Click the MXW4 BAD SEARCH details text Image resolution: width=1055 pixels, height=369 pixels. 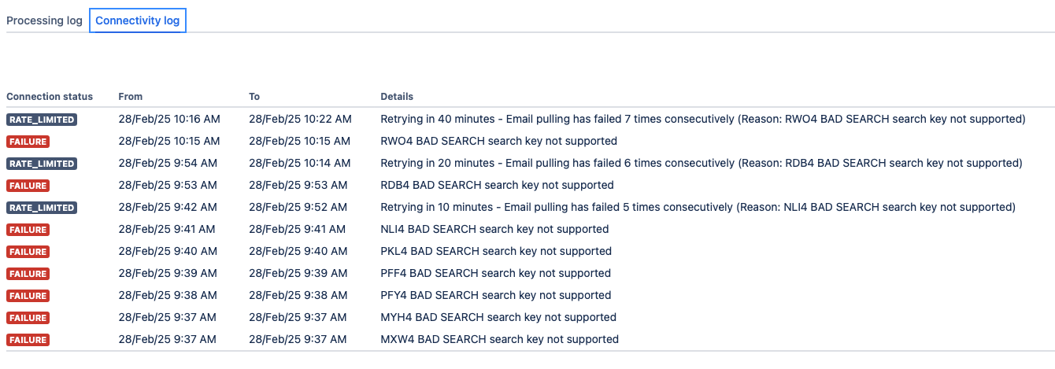coord(499,339)
